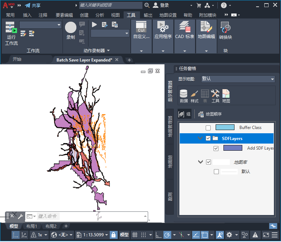Open the Applications panel icon
Viewport: 281px width, 242px height.
[x=163, y=27]
